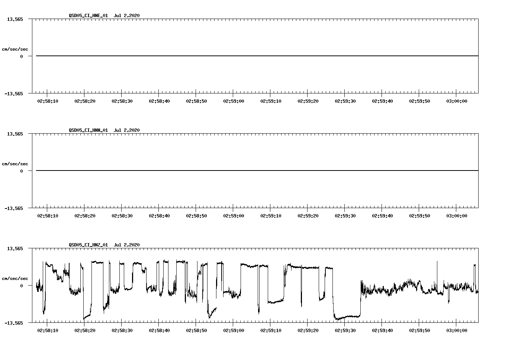The height and width of the screenshot is (344, 505).
Task: Click the cm/sec/sec unit label of HNE plot
Action: (x=15, y=49)
